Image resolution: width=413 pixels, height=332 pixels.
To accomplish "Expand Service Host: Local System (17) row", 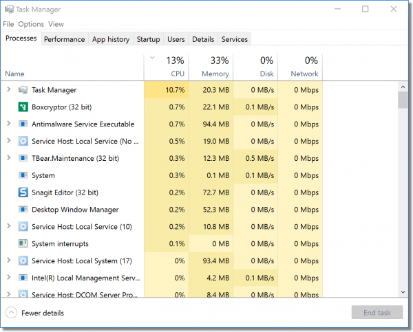I will [x=9, y=261].
